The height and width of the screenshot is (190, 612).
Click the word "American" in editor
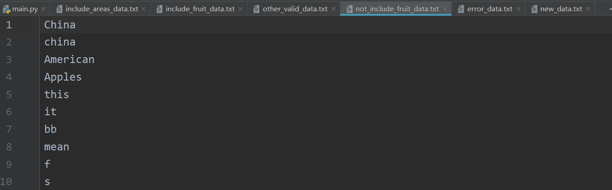69,59
